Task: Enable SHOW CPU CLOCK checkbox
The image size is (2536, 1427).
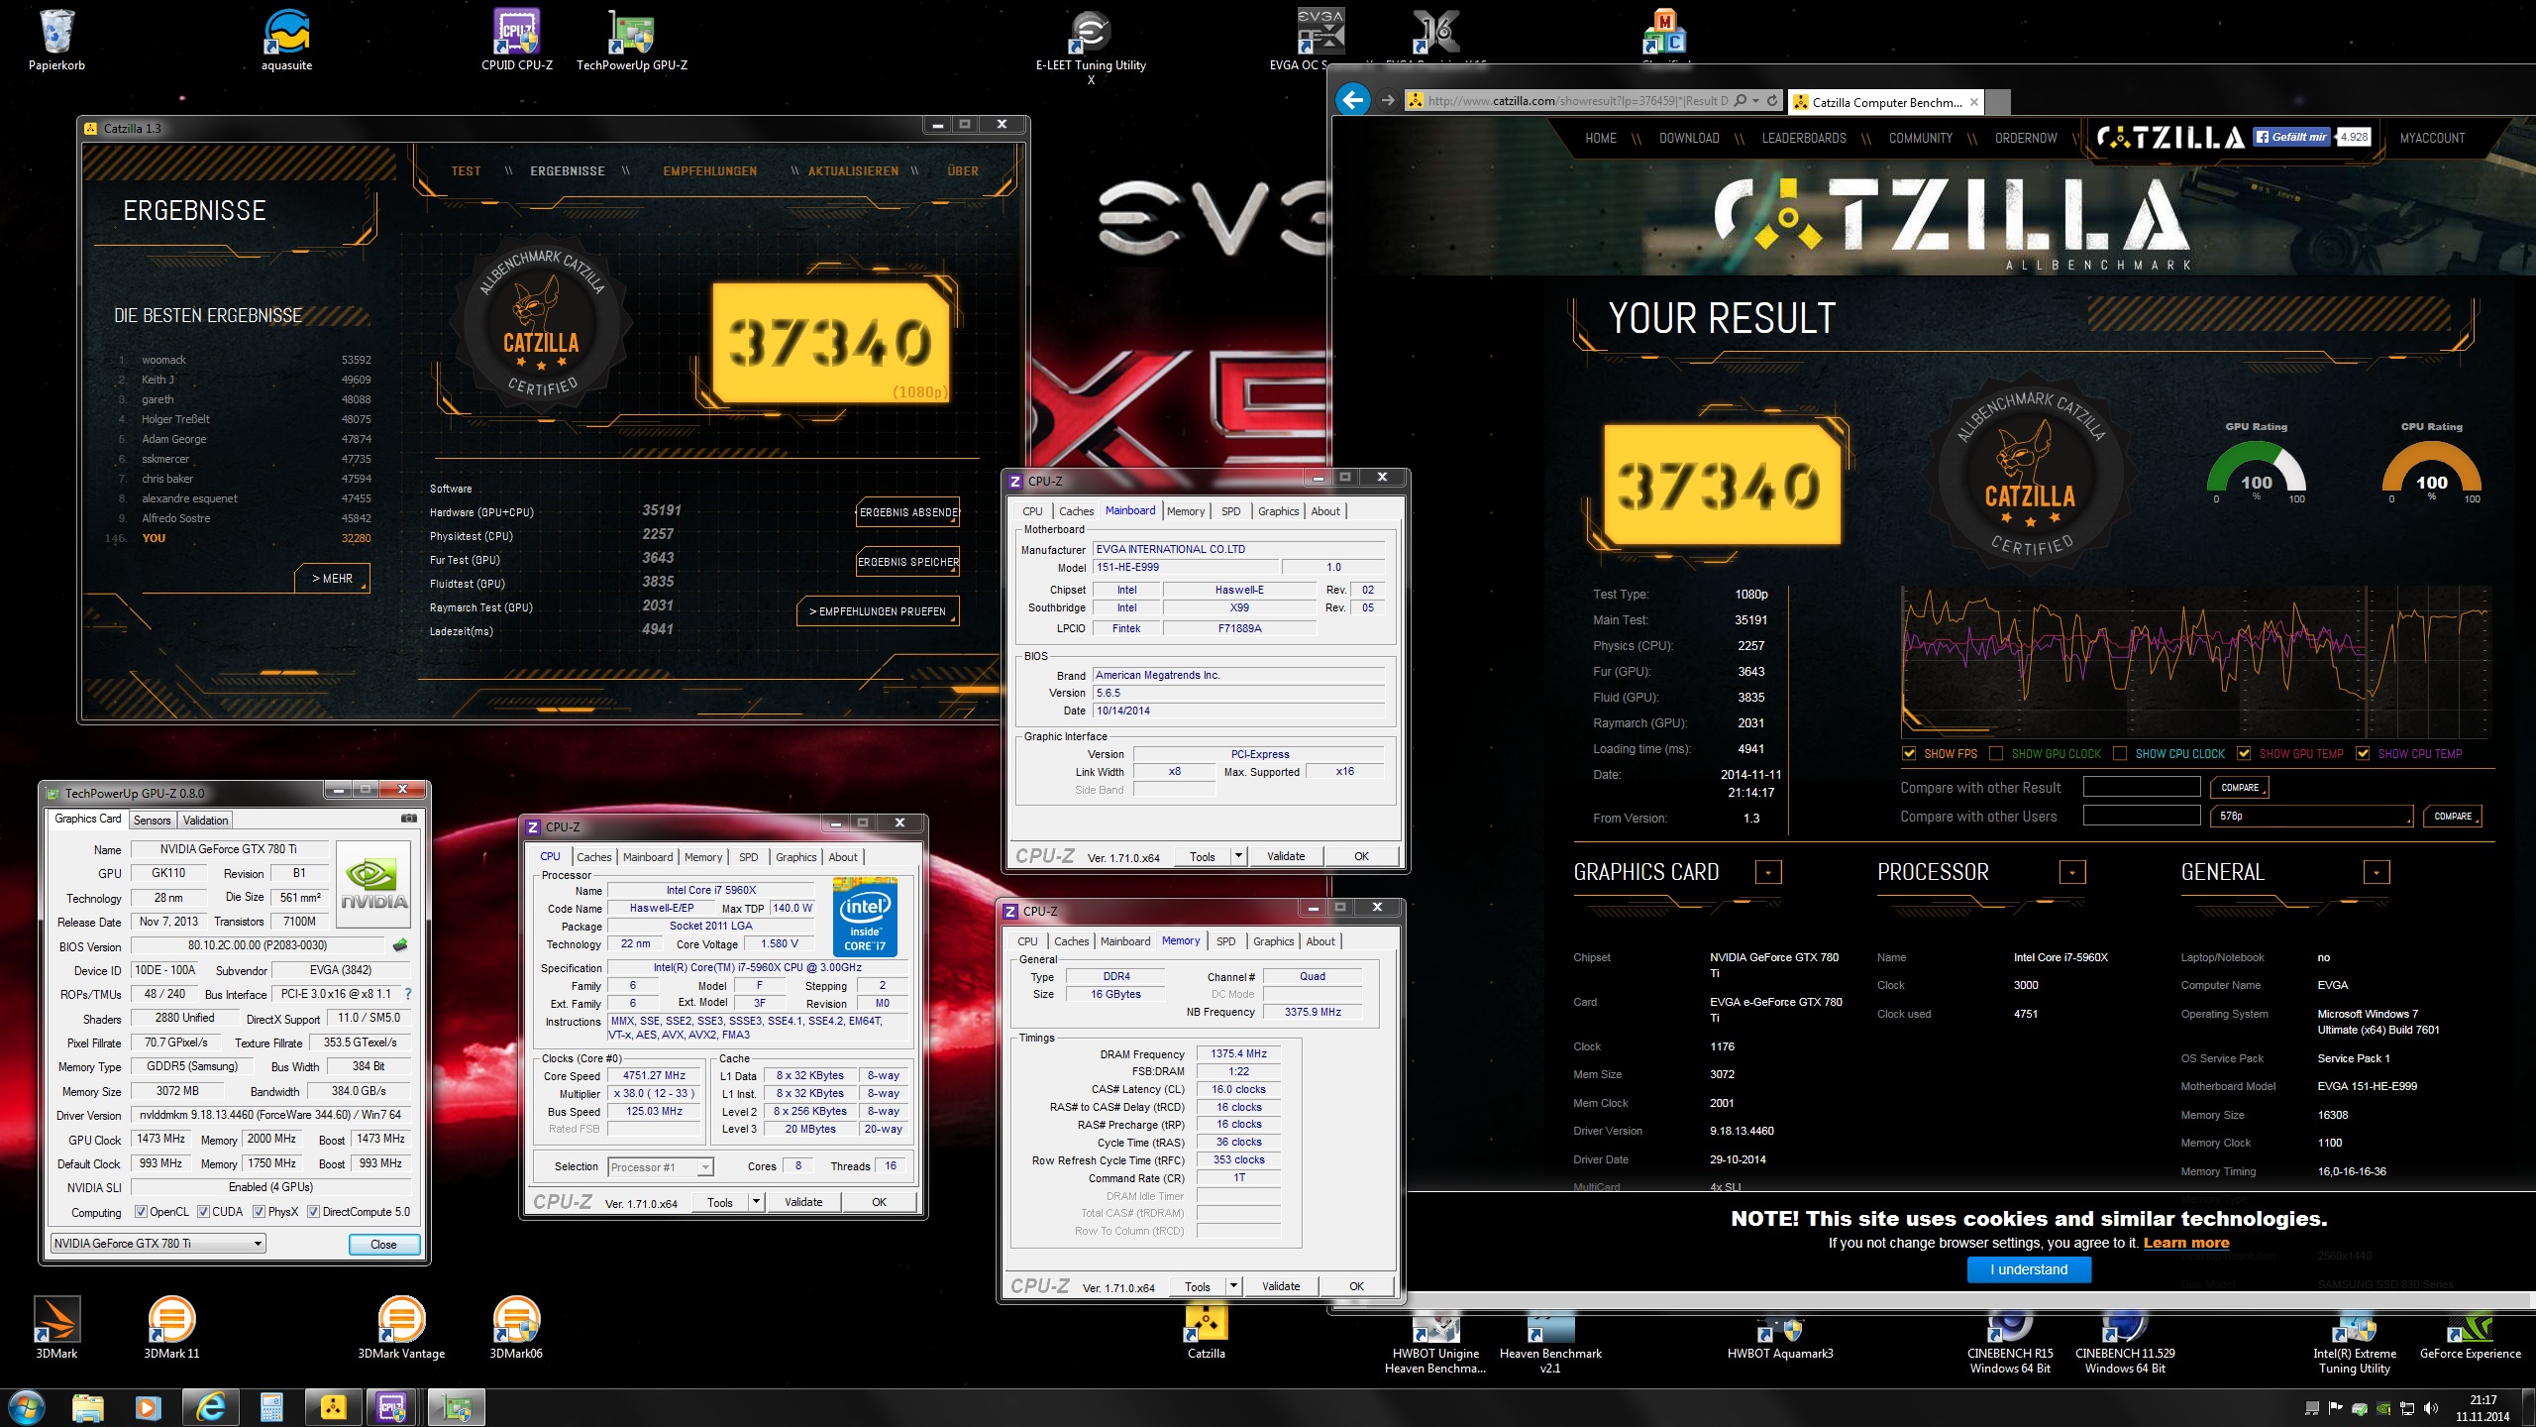Action: tap(2120, 753)
